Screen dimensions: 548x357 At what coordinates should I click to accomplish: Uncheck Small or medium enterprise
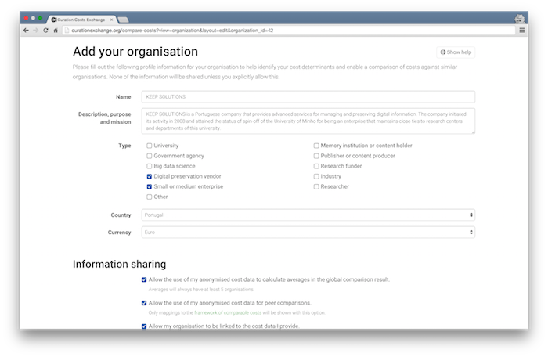point(150,186)
